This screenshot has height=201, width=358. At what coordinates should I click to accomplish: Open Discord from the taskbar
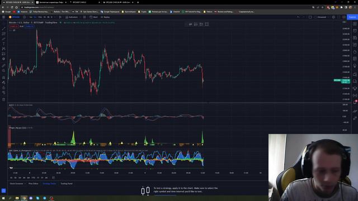31,198
